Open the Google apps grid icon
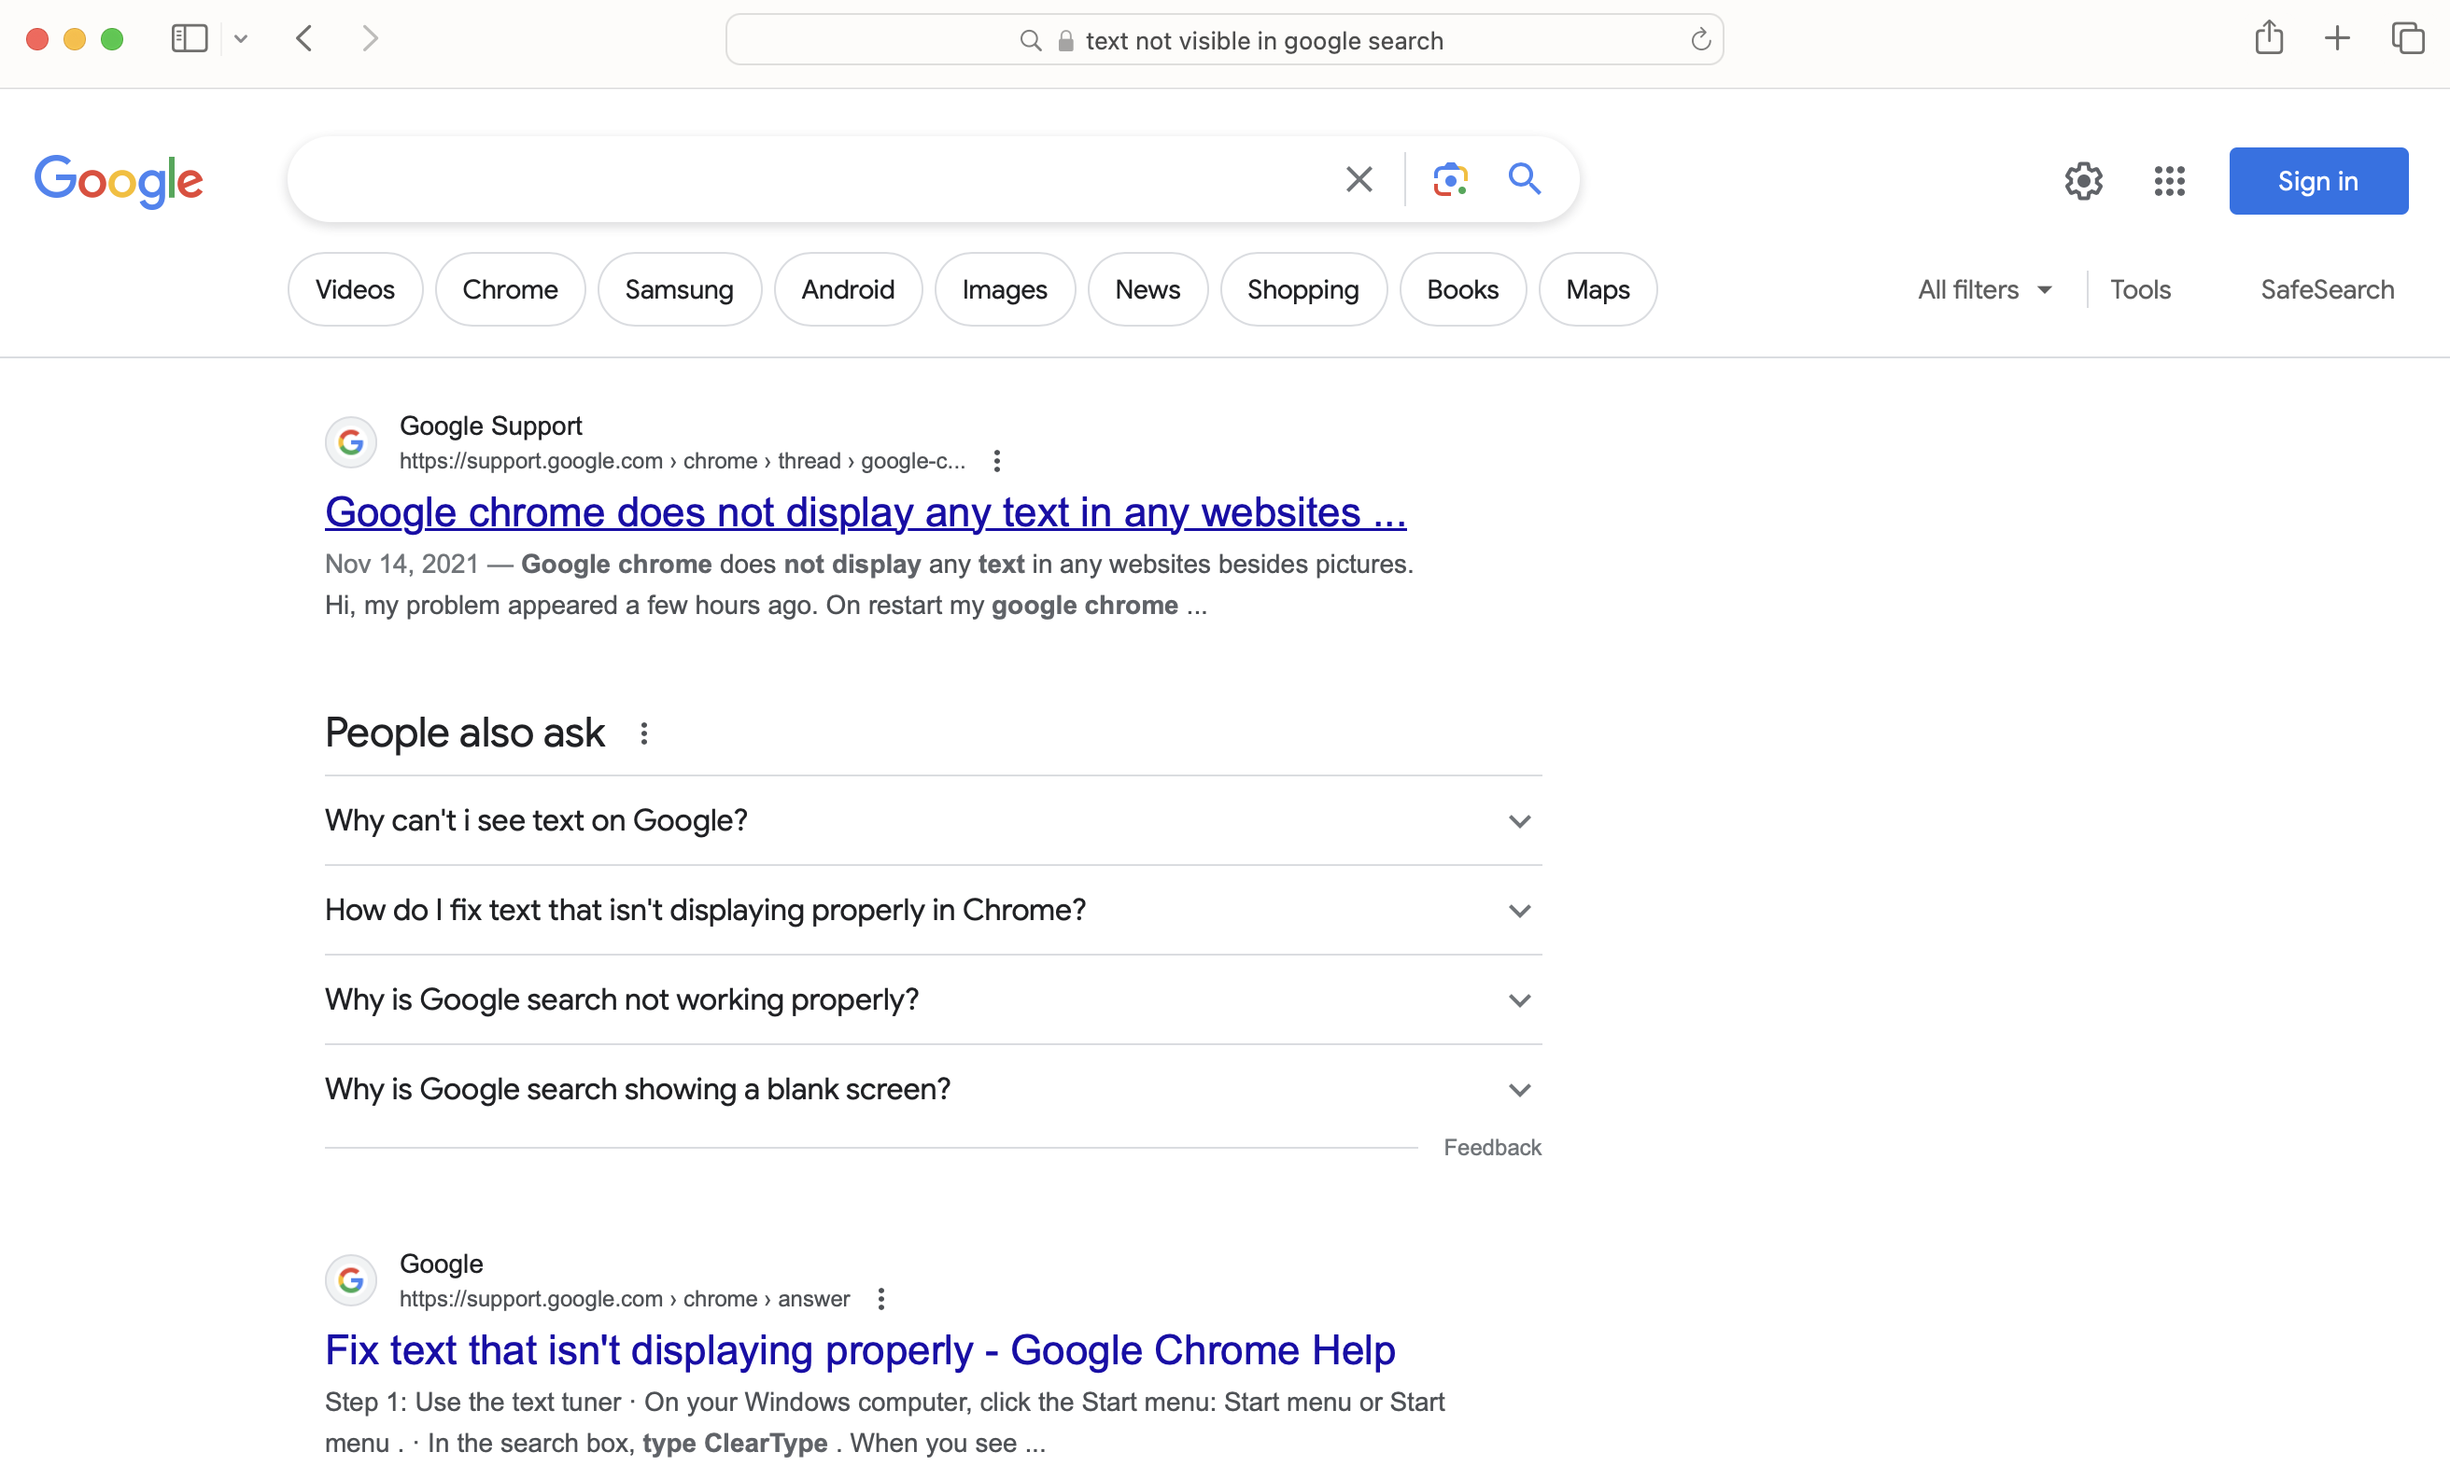2450x1480 pixels. (x=2169, y=181)
